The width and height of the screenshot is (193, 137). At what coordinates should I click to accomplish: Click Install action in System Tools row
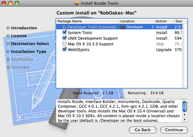point(162,33)
